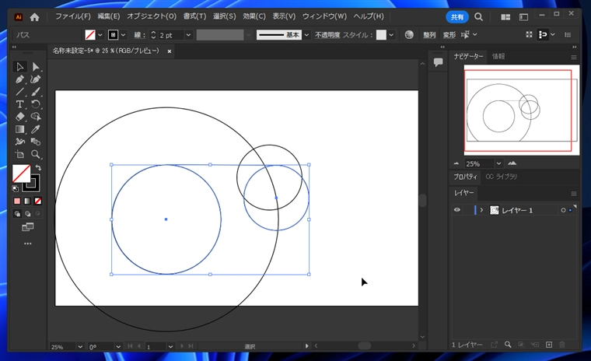Click the change screen mode icon
Viewport: 591px width, 361px height.
coord(27,226)
